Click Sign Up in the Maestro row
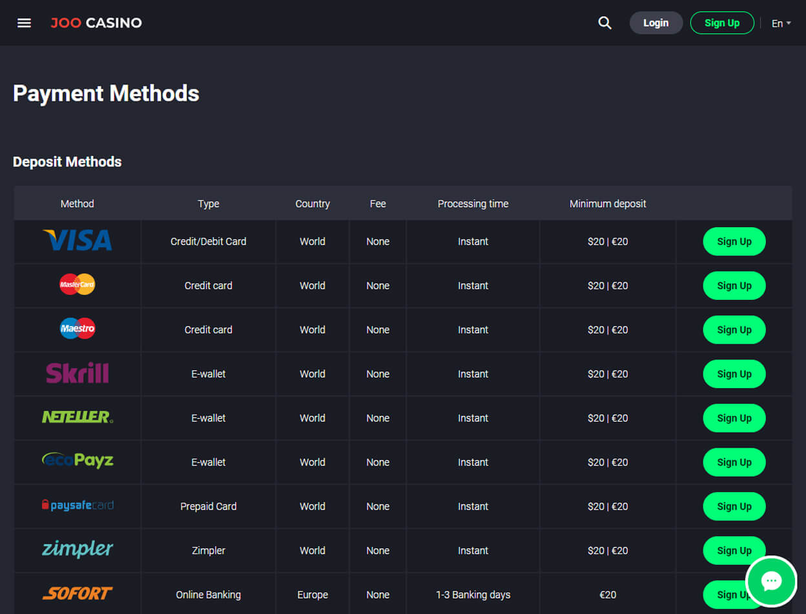 734,330
